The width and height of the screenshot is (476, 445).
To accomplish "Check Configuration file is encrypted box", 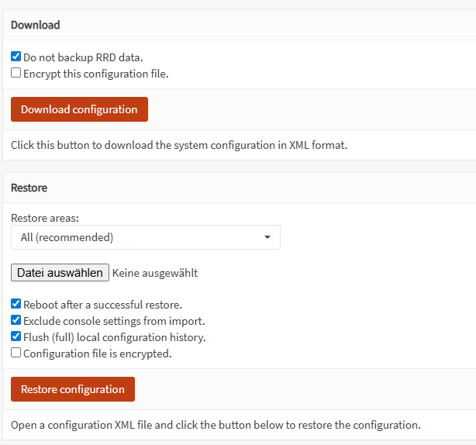I will [x=16, y=353].
